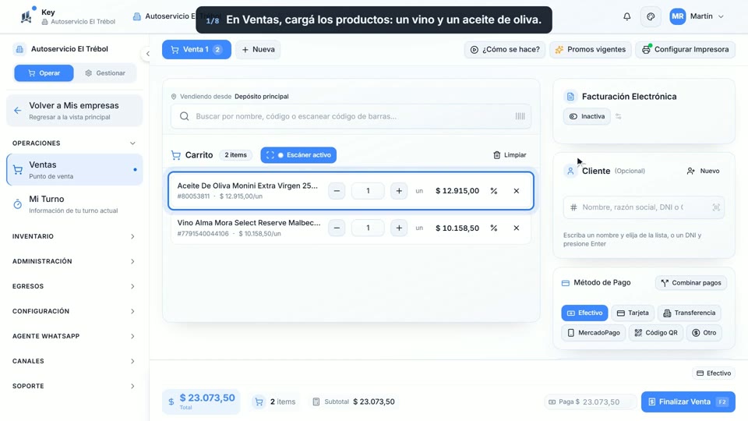The height and width of the screenshot is (421, 748).
Task: Switch to Operar mode
Action: click(44, 73)
